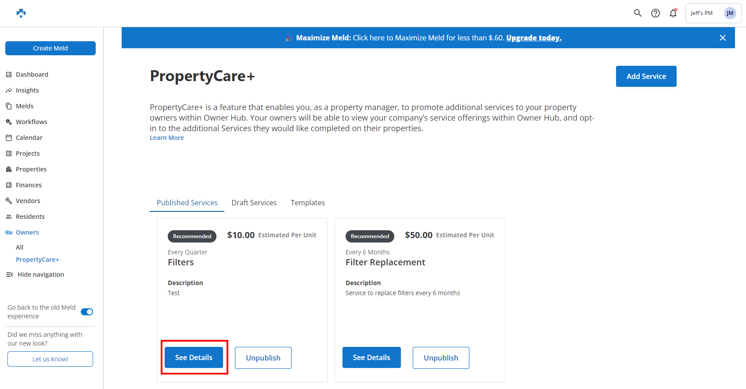Unpublish the Filter Replacement service

(441, 358)
